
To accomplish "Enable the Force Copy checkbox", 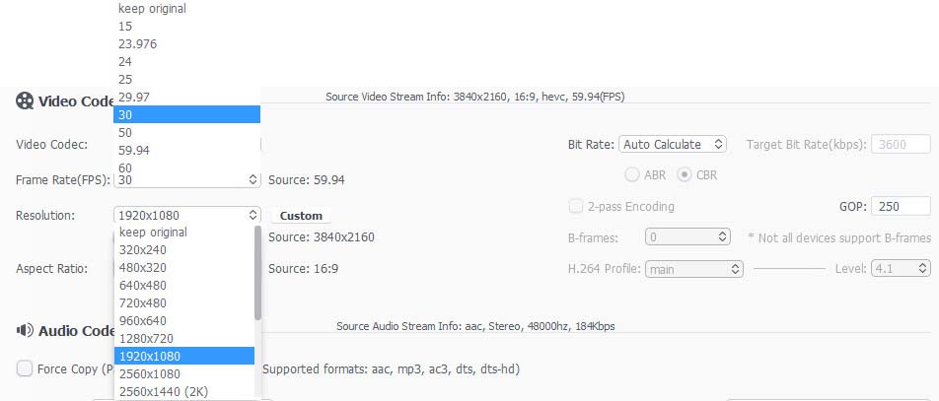I will tap(25, 368).
